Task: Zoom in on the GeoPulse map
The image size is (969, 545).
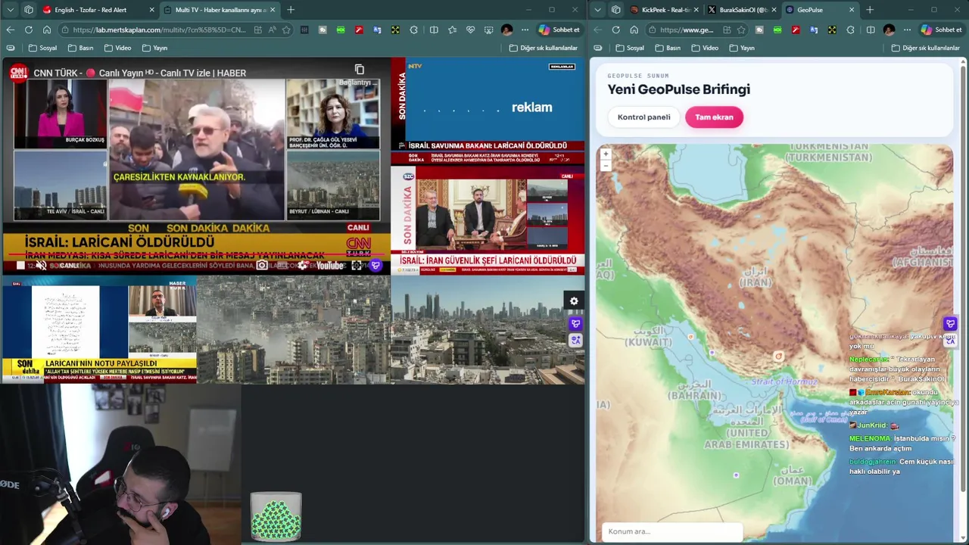Action: tap(606, 154)
